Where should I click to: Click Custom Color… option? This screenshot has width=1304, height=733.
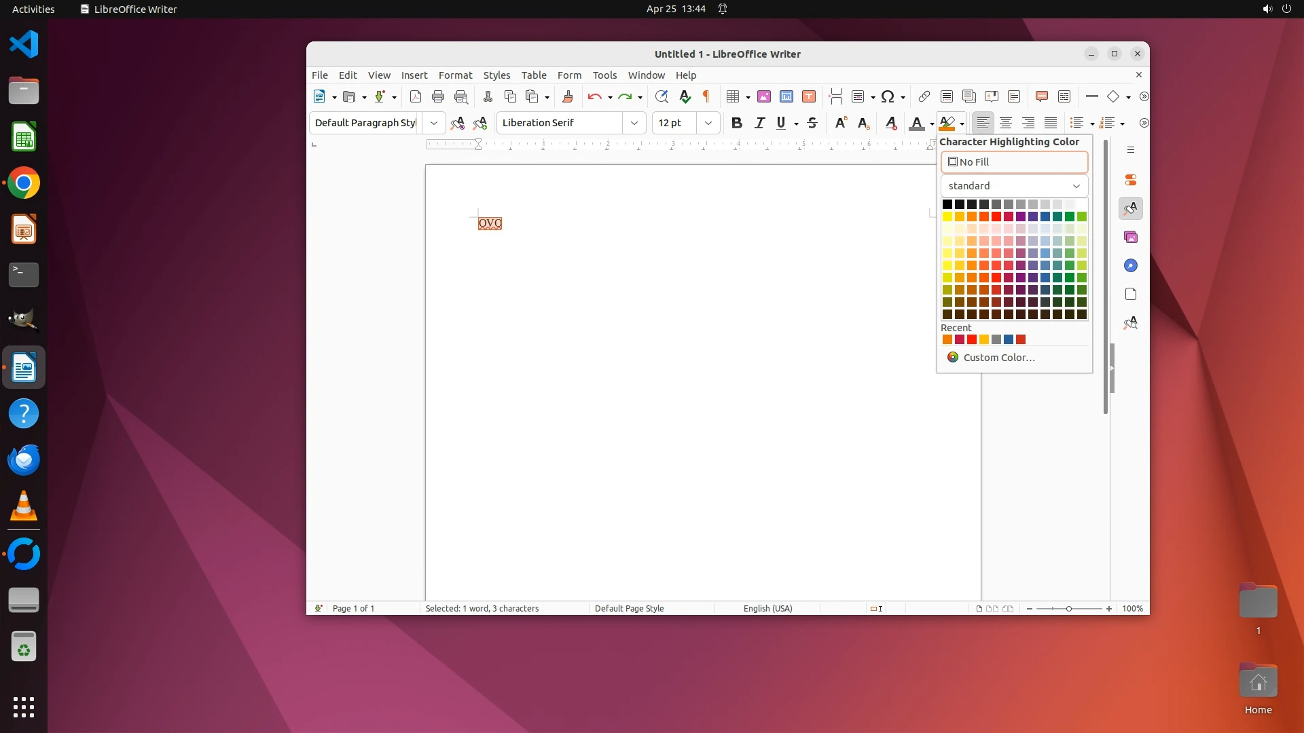[998, 358]
